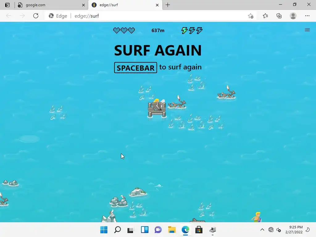
Task: Open the surf game hamburger menu
Action: [x=307, y=30]
